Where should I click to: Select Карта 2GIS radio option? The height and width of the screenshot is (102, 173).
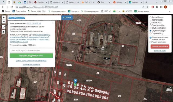pyautogui.click(x=151, y=23)
